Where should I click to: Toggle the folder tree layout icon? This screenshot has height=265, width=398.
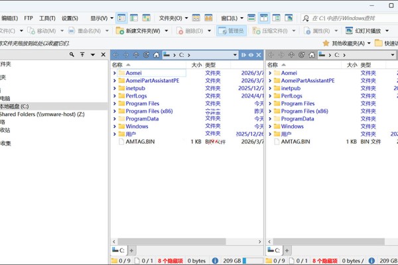[276, 18]
